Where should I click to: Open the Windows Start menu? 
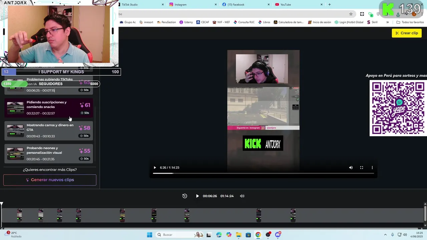149,235
